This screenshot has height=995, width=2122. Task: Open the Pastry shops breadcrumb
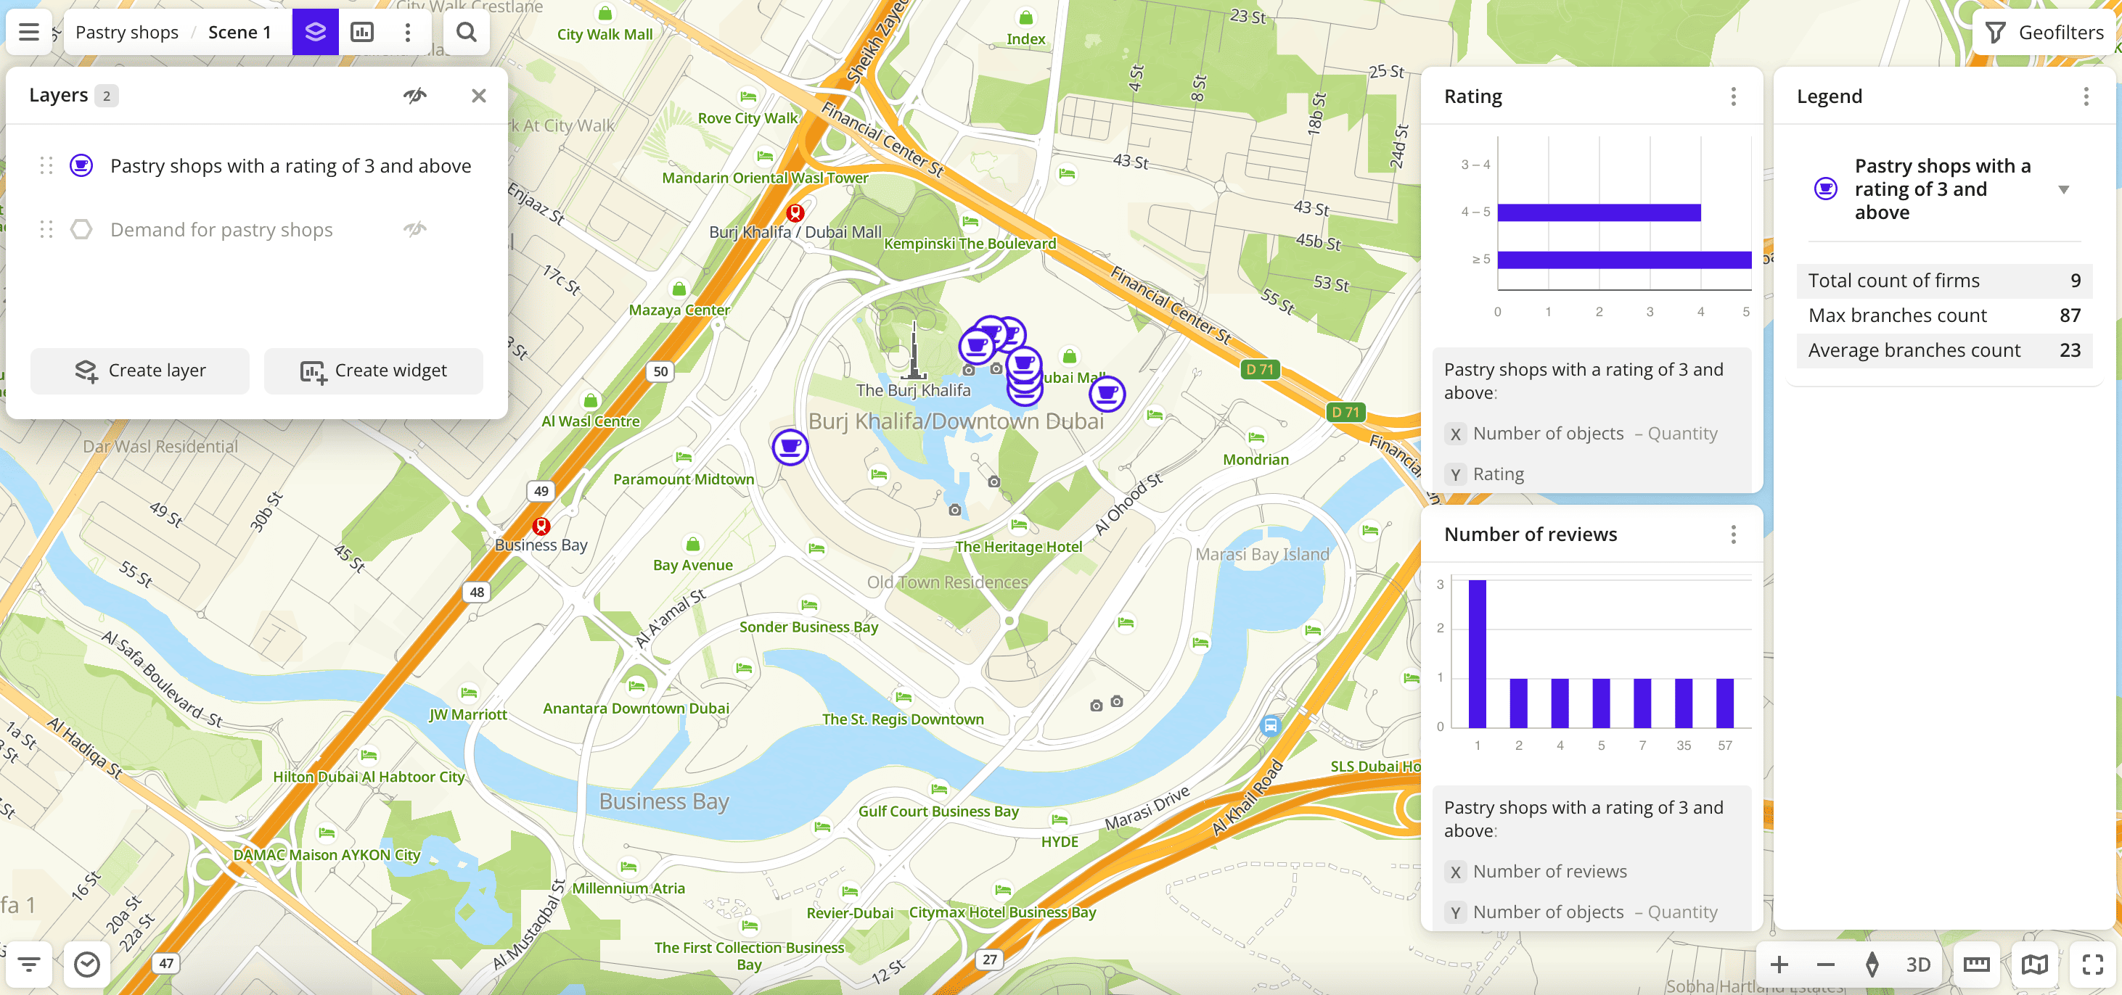(x=127, y=32)
